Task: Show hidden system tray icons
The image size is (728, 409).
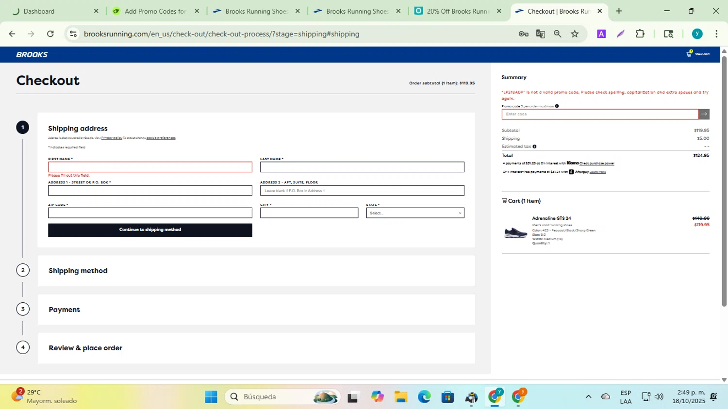Action: coord(588,397)
